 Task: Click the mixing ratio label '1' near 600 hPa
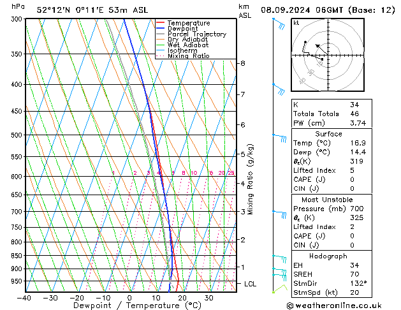tap(113, 173)
